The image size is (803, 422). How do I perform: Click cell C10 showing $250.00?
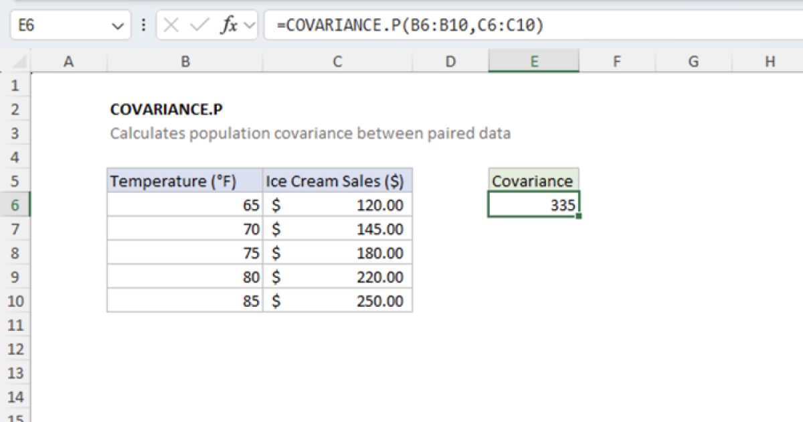337,301
